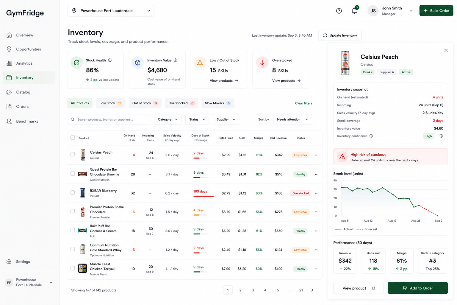The height and width of the screenshot is (305, 457).
Task: Toggle the select-all checkbox in table header
Action: pos(73,138)
